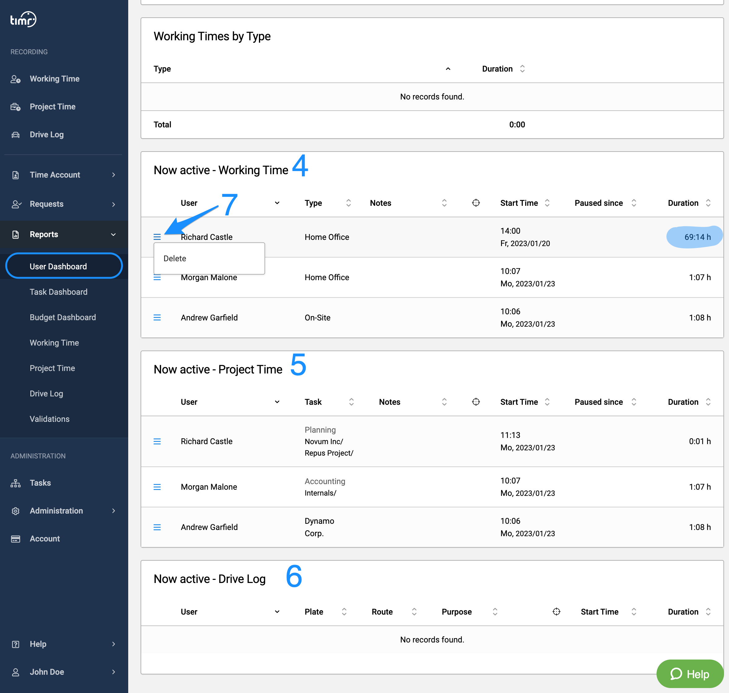Click the Reports file icon
The width and height of the screenshot is (729, 693).
click(x=15, y=235)
